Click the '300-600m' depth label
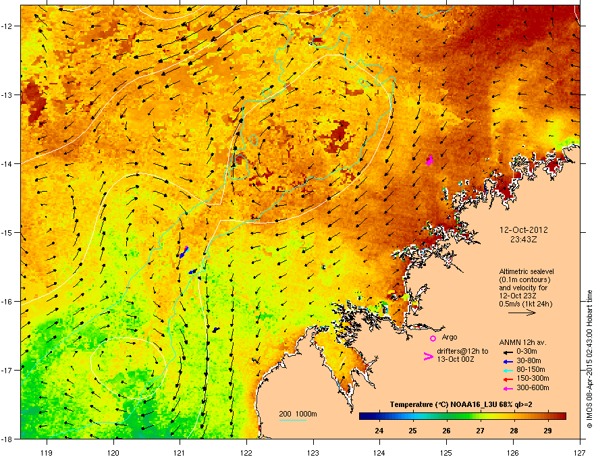 [x=533, y=388]
